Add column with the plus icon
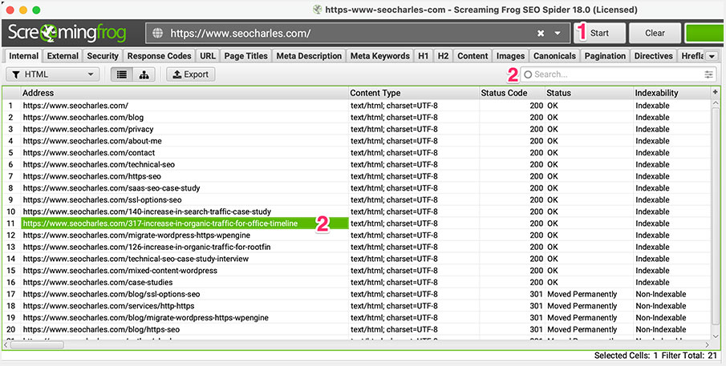Screen dimensions: 726x366 pos(715,92)
